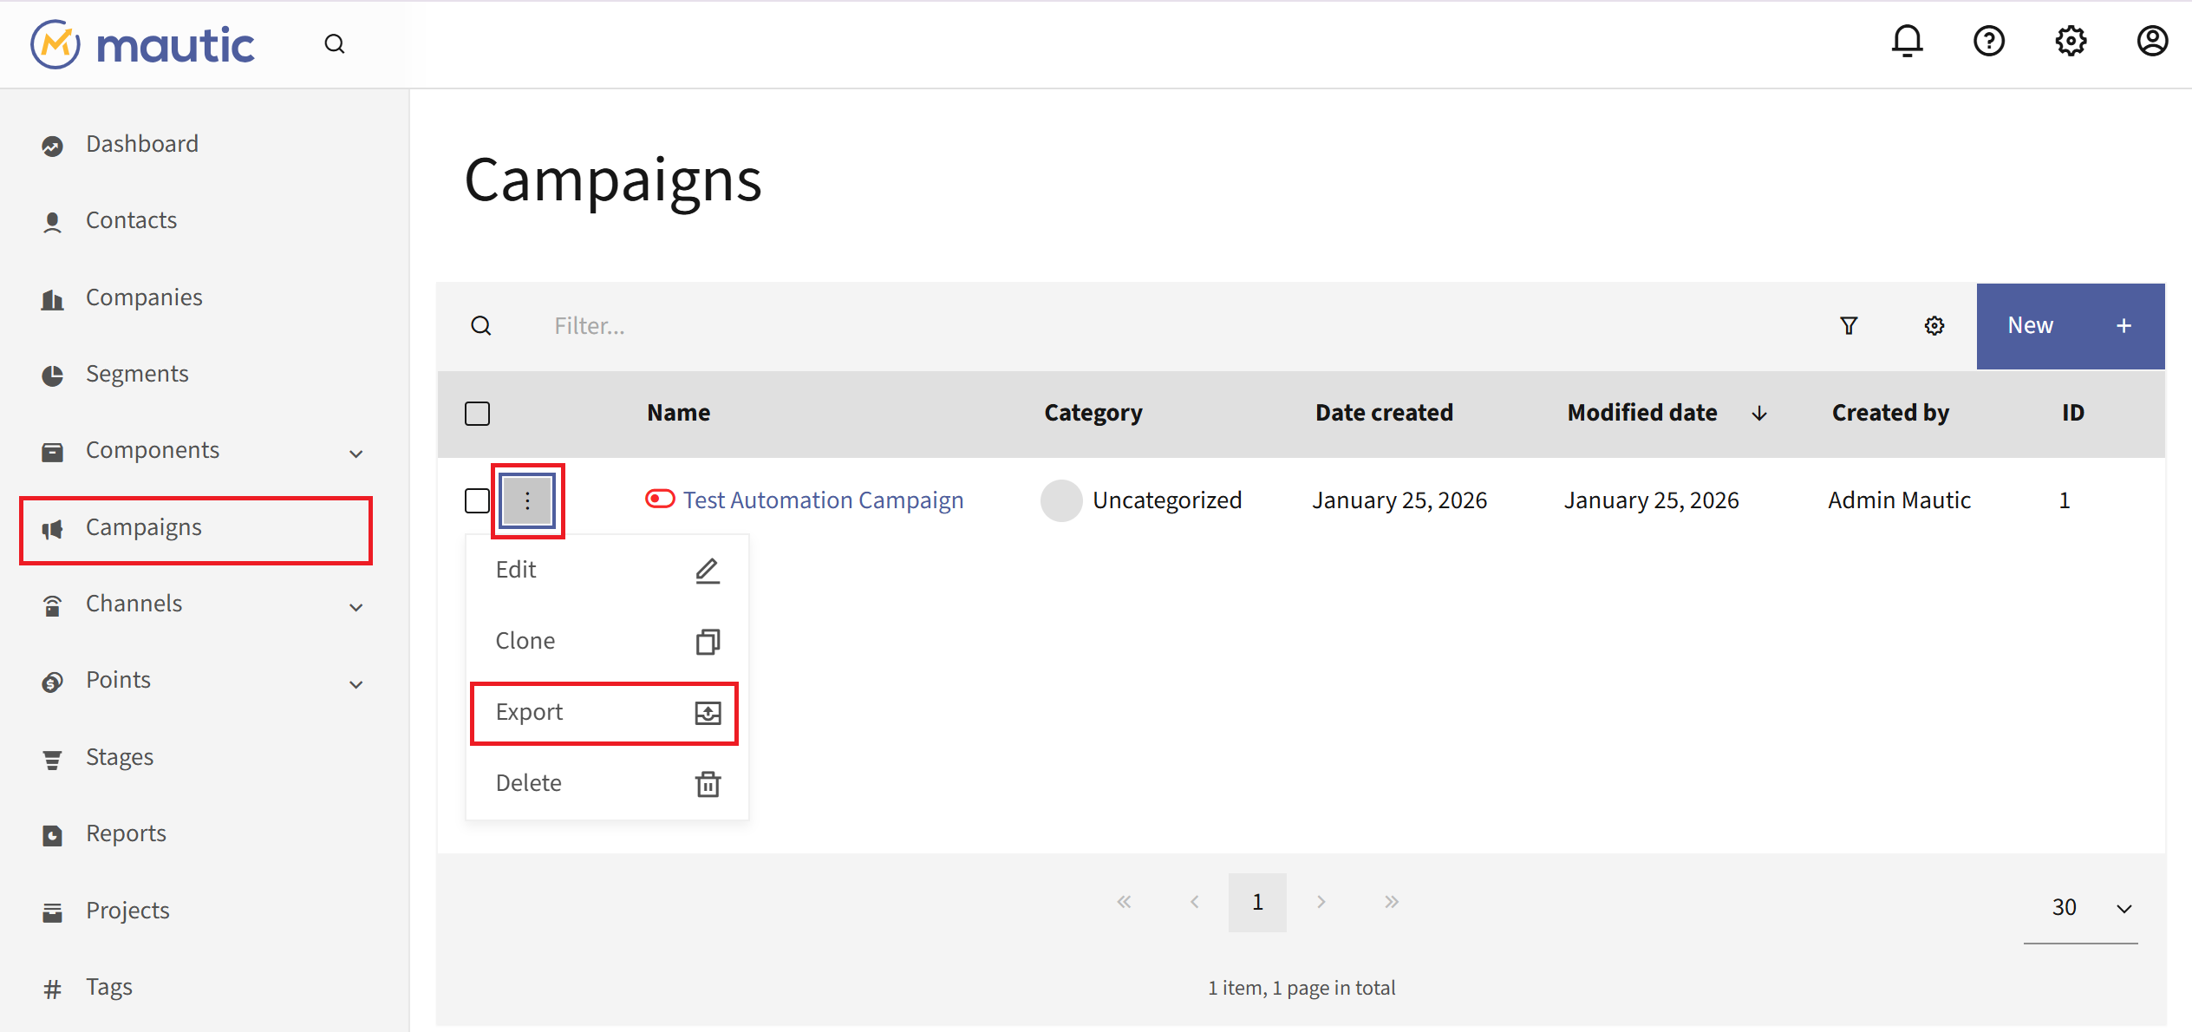Open Test Automation Campaign link
Image resolution: width=2192 pixels, height=1032 pixels.
823,500
